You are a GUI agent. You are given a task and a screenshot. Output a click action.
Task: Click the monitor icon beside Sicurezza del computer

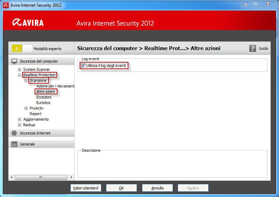pyautogui.click(x=14, y=61)
